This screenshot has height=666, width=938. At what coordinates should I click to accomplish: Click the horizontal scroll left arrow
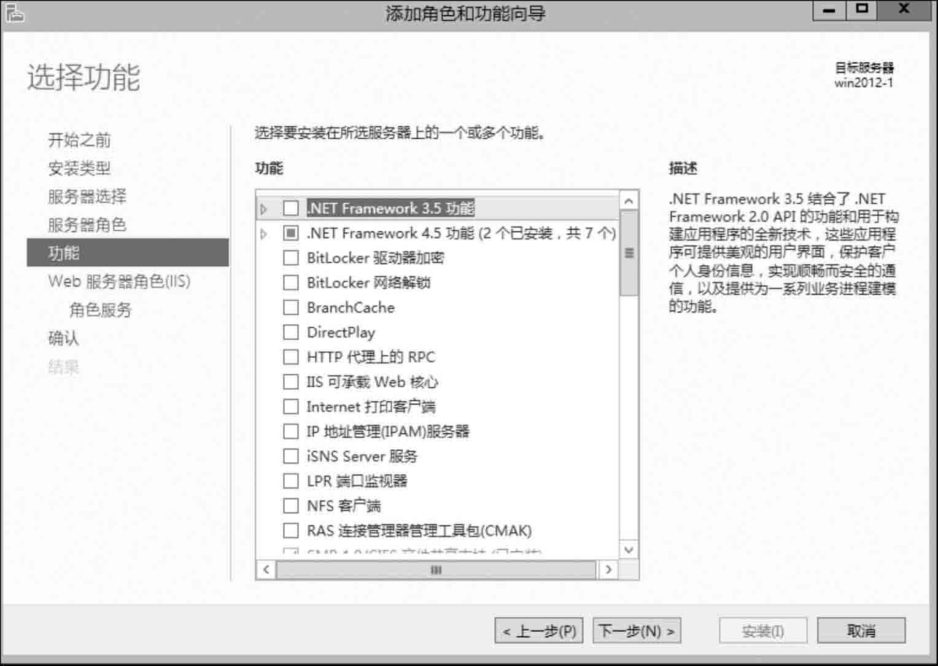click(266, 570)
